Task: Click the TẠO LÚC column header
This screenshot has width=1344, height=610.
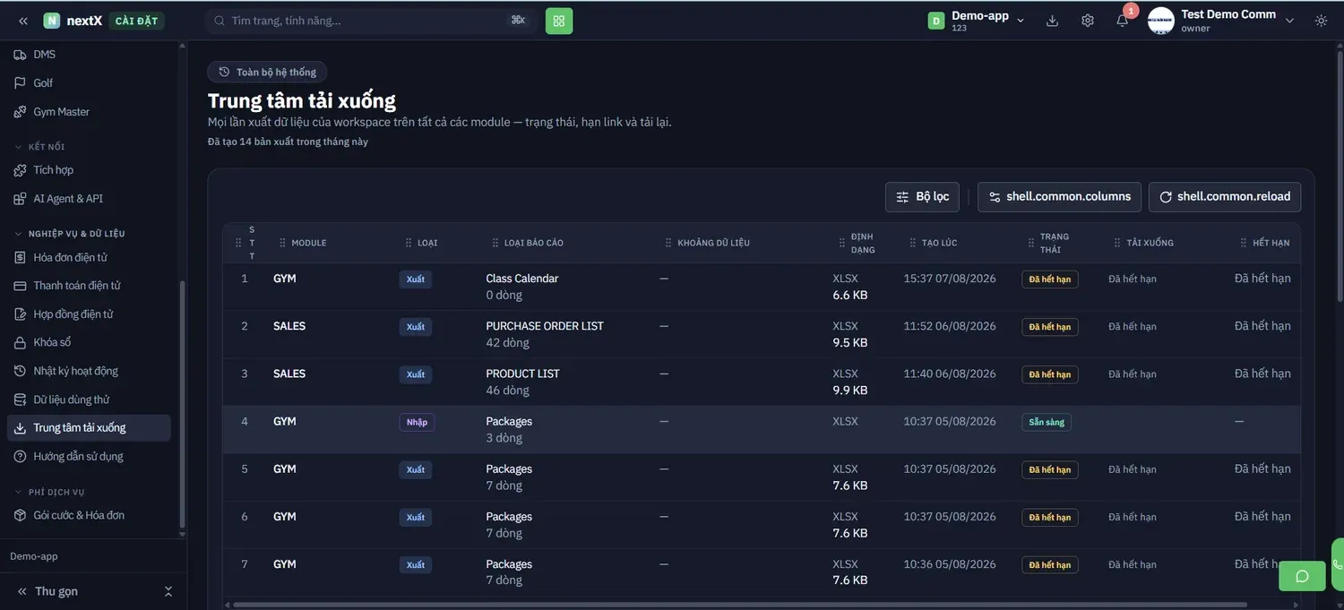Action: pos(941,243)
